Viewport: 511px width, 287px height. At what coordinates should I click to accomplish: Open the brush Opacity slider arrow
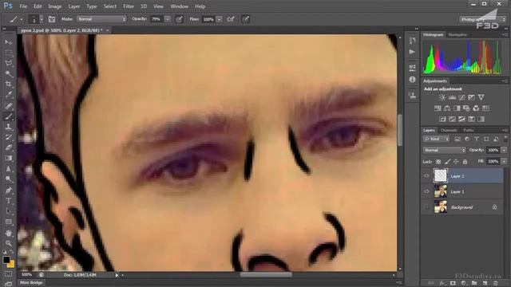[x=168, y=19]
